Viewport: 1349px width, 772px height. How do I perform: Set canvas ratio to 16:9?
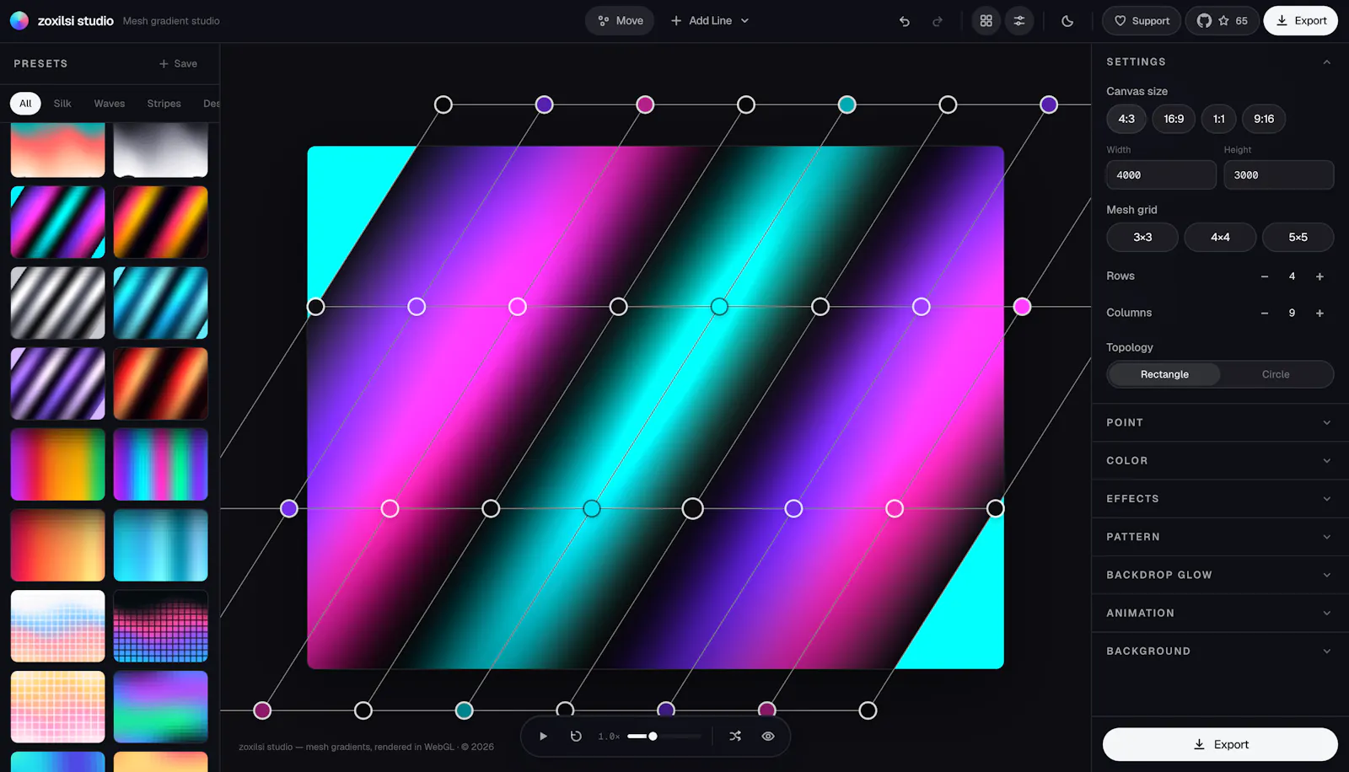point(1174,119)
